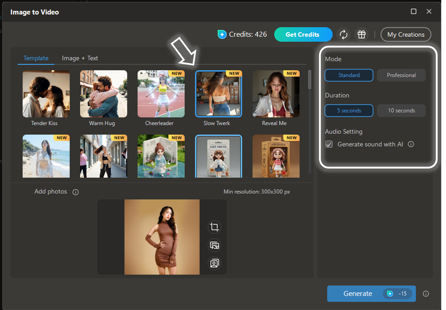Open the Template tab
446x310 pixels.
point(36,58)
